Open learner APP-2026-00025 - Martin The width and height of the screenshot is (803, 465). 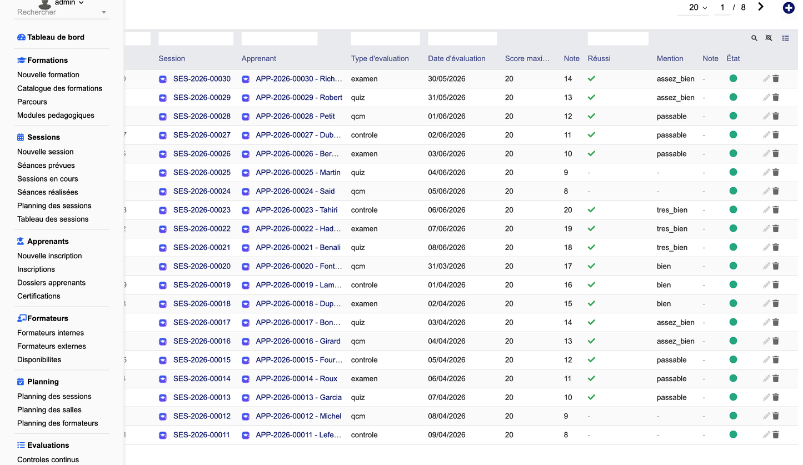(298, 173)
